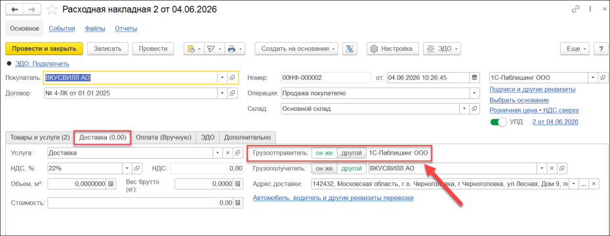The width and height of the screenshot is (610, 236).
Task: Switch to the ЭДО tab
Action: pos(208,137)
